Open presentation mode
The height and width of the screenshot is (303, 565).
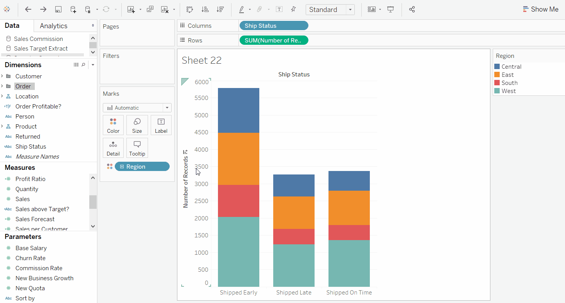[x=391, y=10]
